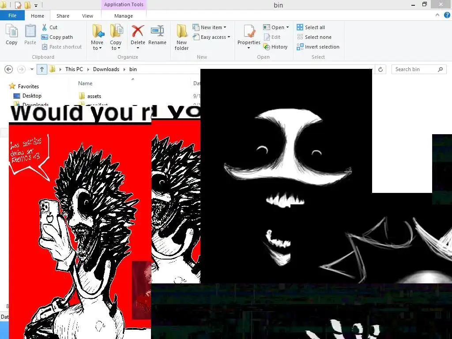The image size is (452, 339).
Task: Go back with the Back arrow
Action: click(x=9, y=69)
